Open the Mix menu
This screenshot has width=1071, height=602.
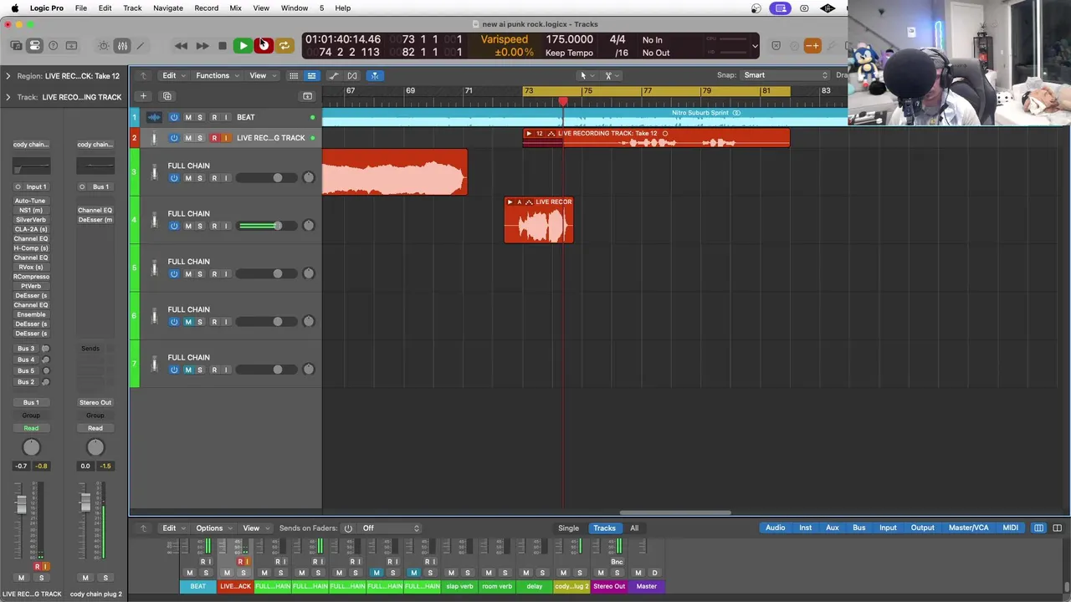tap(235, 8)
